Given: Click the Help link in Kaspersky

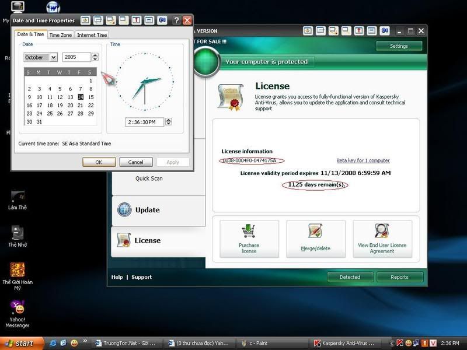Looking at the screenshot, I should [117, 277].
